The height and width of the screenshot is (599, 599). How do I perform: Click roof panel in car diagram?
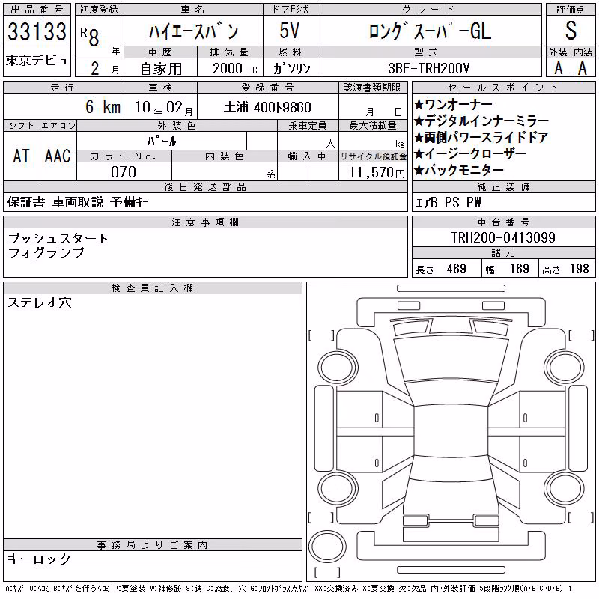coord(451,431)
